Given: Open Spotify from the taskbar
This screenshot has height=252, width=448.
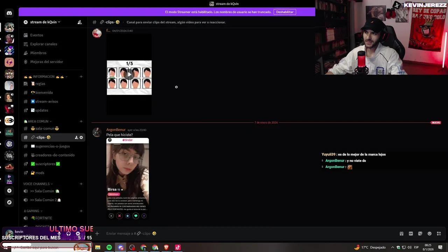Looking at the screenshot, I should click(109, 247).
